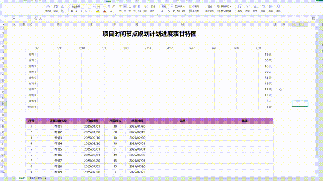Screen dimensions: 323x181
Task: Open the font size dropdown
Action: pos(100,7)
